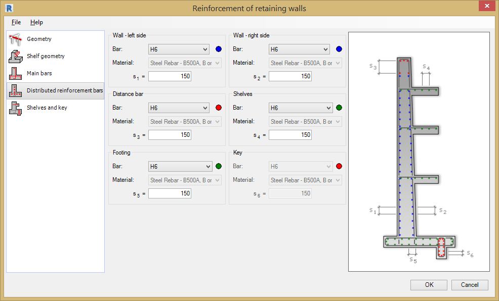
Task: Click the blue dot beside Wall - right side bar
Action: tap(339, 49)
